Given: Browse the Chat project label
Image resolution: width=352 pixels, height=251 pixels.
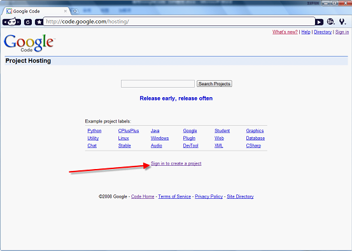Looking at the screenshot, I should 92,146.
